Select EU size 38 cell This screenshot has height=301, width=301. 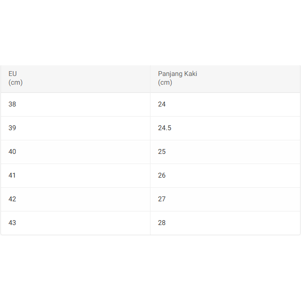coord(13,105)
